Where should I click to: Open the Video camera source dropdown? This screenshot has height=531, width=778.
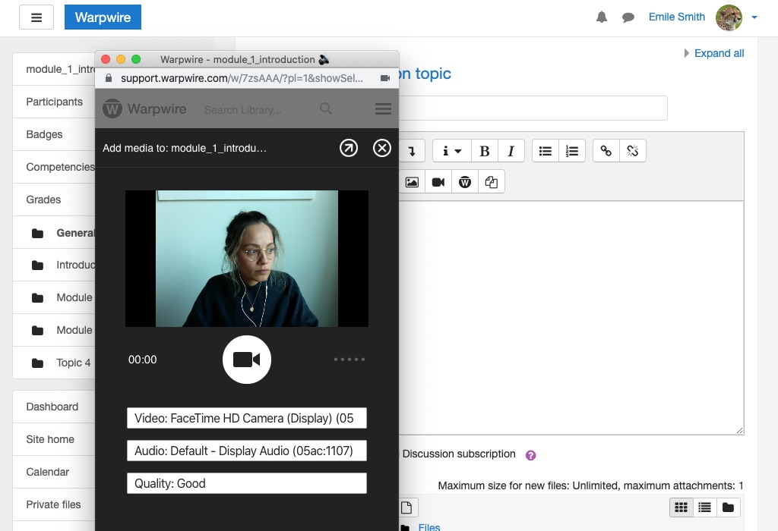click(x=247, y=418)
